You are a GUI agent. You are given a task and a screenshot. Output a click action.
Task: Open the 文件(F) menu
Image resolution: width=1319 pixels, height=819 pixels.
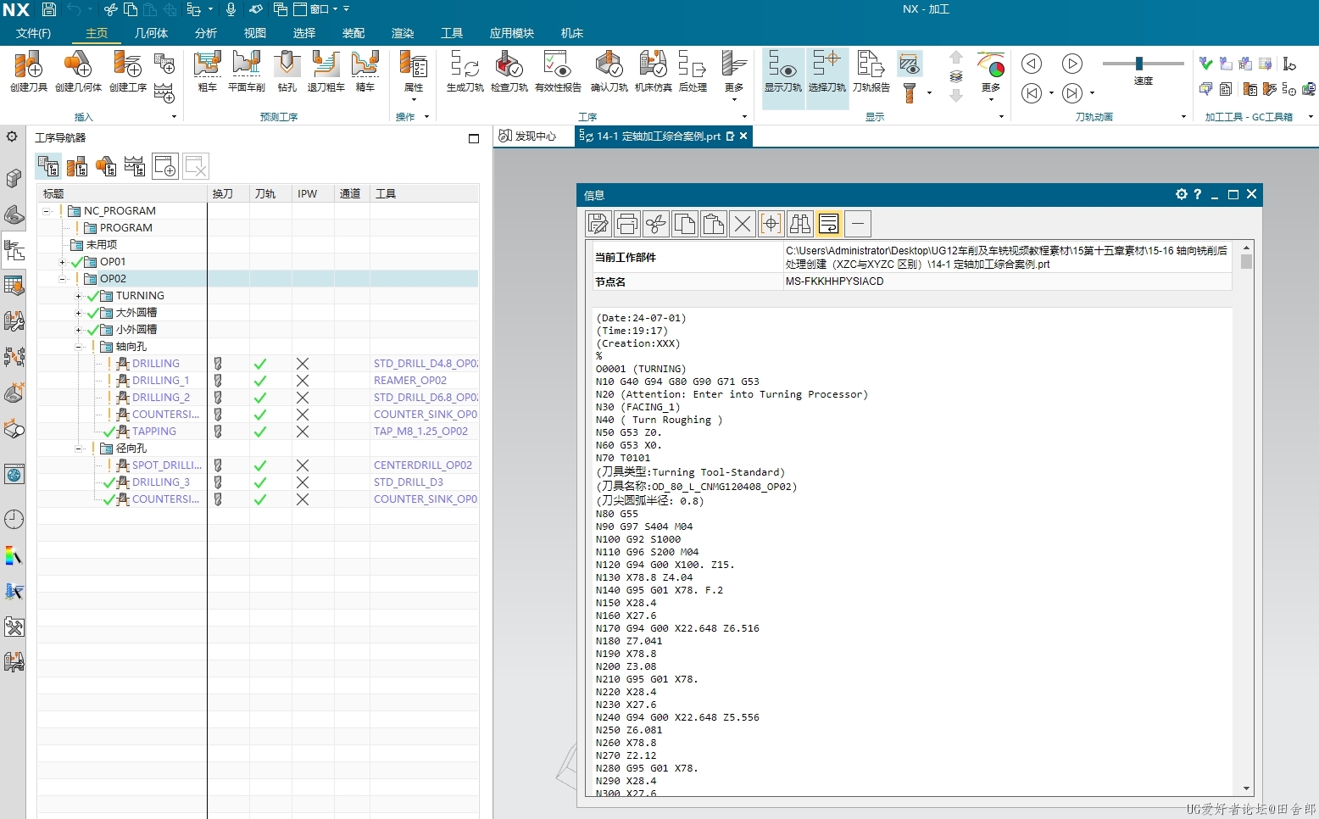[x=33, y=33]
